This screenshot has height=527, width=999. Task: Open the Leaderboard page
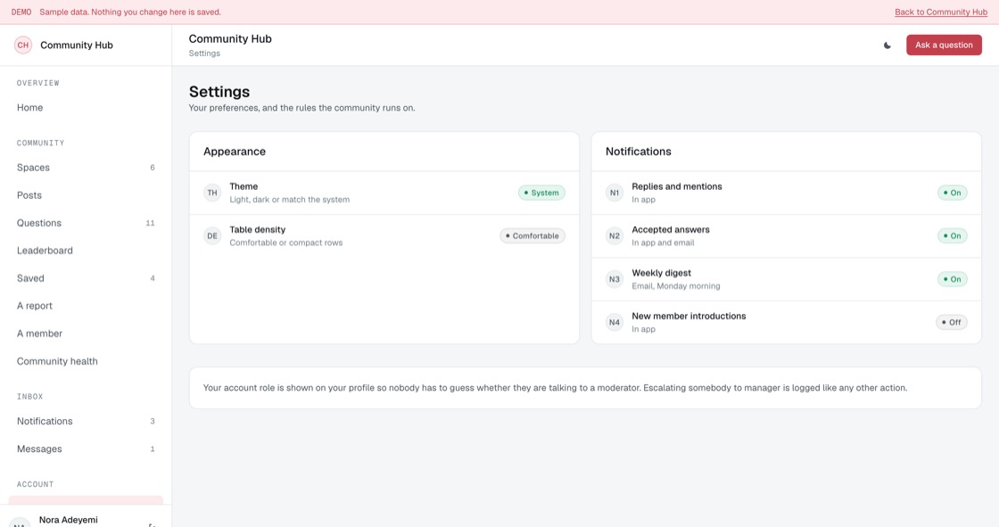86,251
